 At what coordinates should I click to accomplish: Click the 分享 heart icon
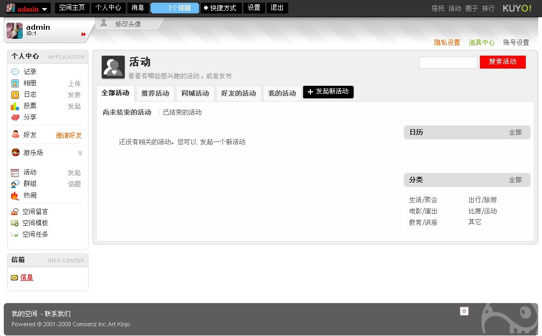pyautogui.click(x=15, y=118)
